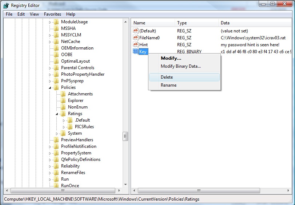Click the values pane scroll right arrow

pos(288,190)
